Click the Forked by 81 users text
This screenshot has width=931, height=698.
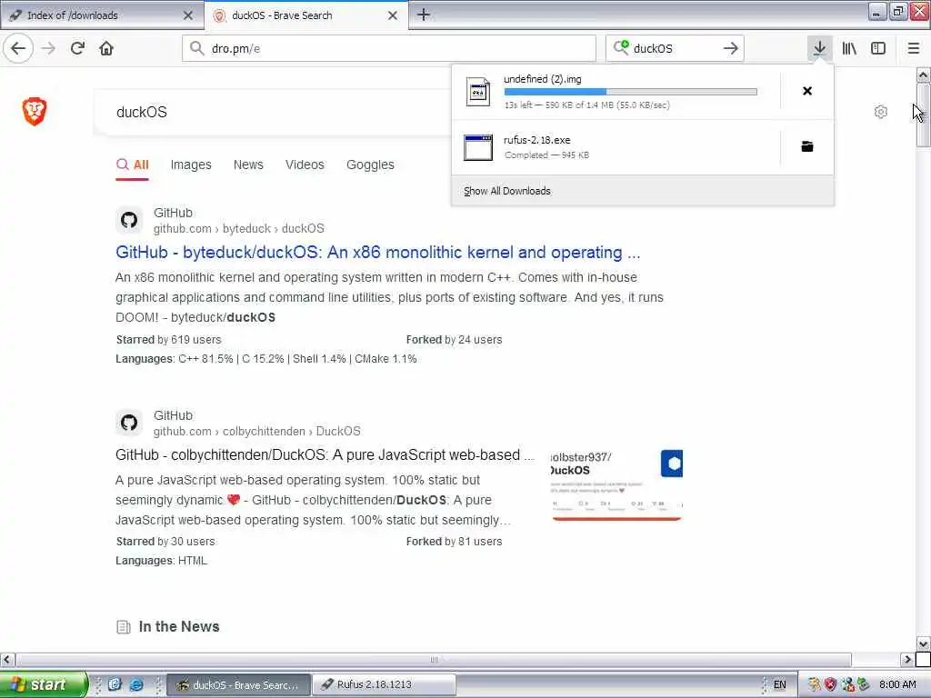click(x=455, y=542)
